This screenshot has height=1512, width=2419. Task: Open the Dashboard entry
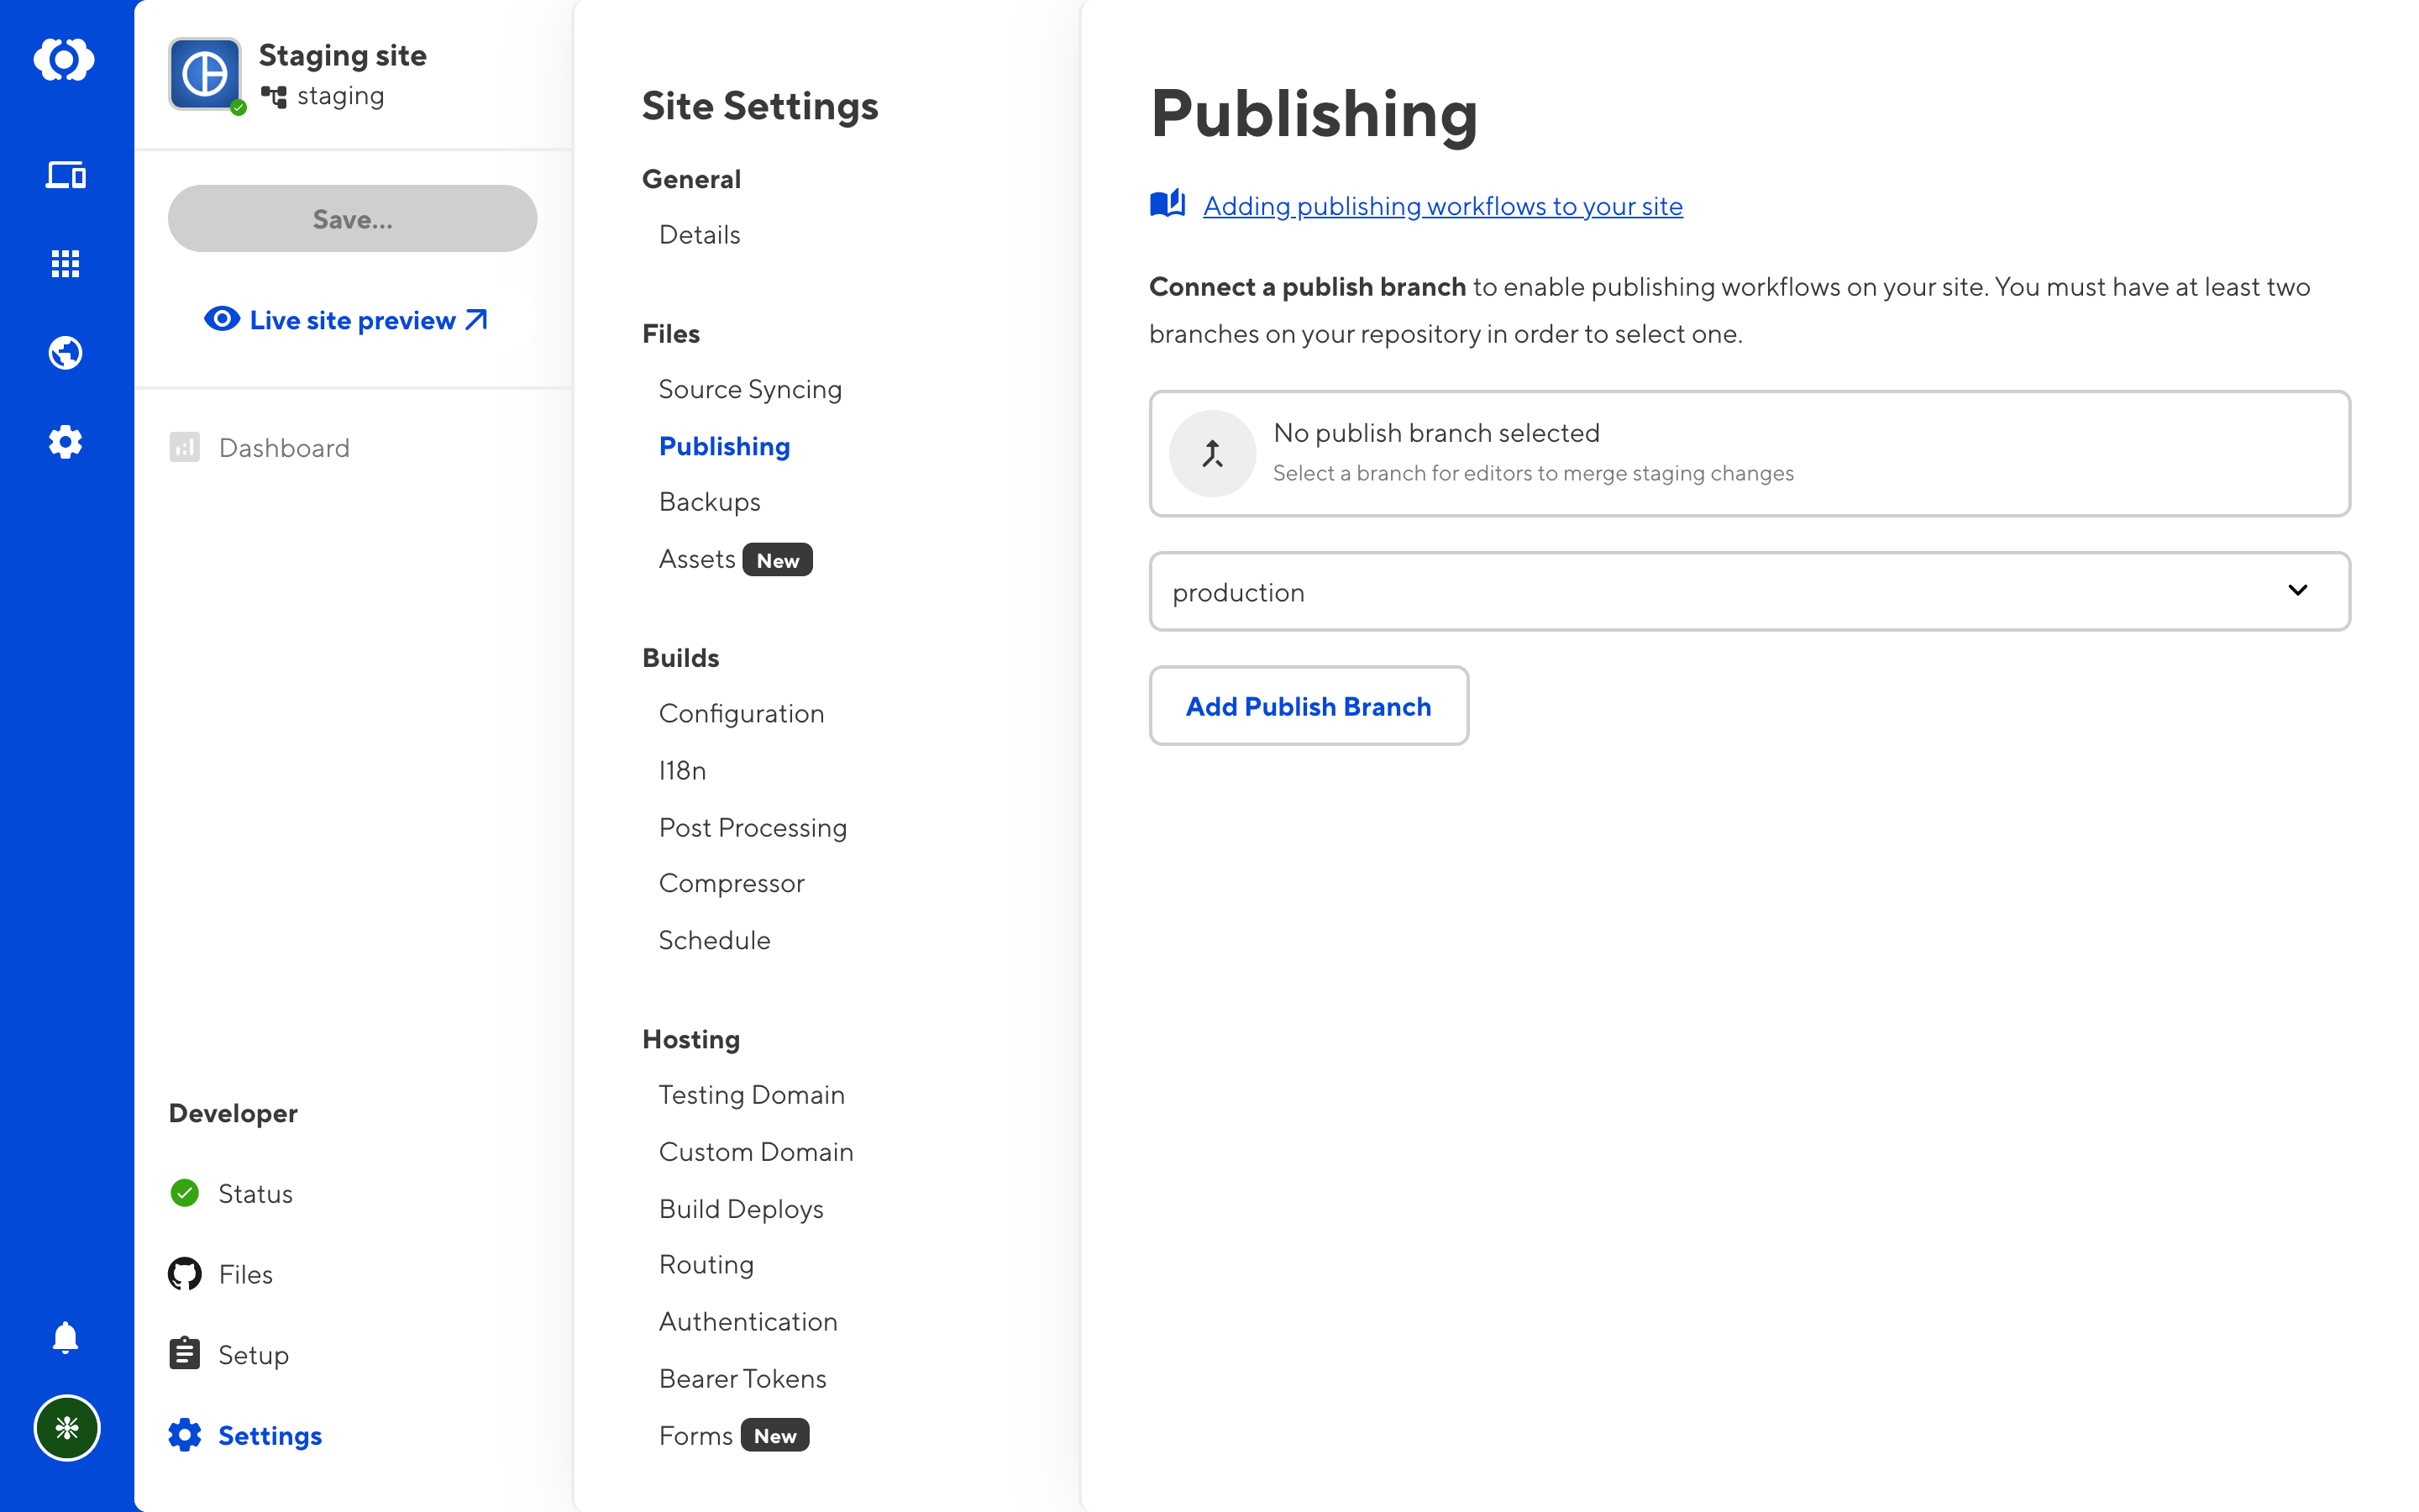click(x=283, y=447)
